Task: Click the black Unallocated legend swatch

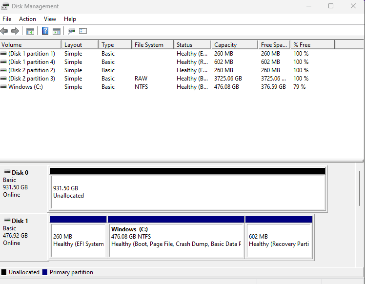Action: click(4, 272)
